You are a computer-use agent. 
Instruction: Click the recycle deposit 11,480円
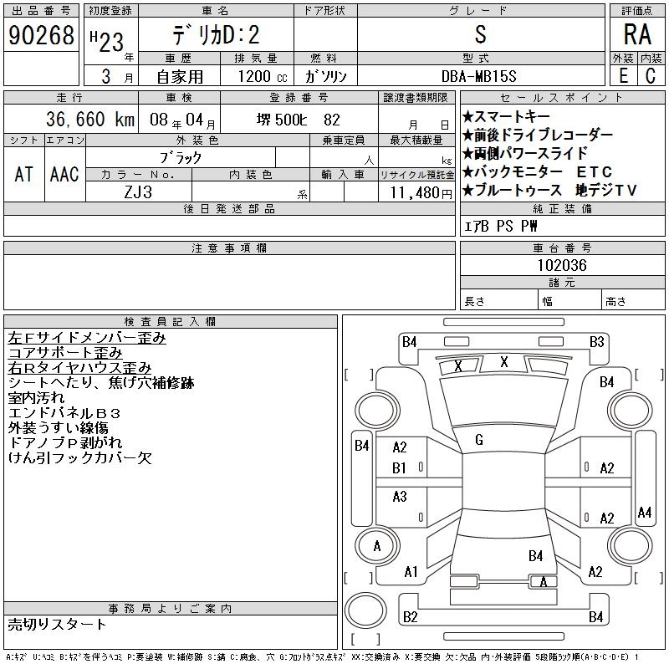point(421,193)
